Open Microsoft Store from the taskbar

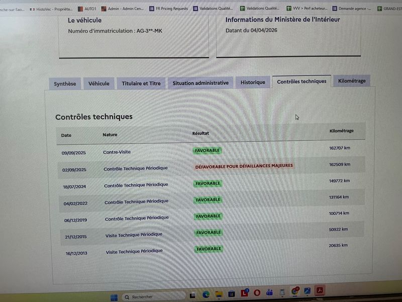[x=232, y=293]
